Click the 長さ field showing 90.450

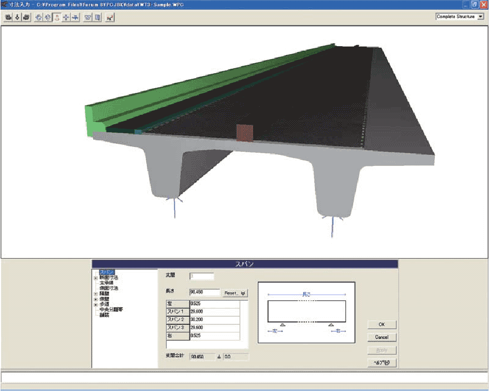204,292
